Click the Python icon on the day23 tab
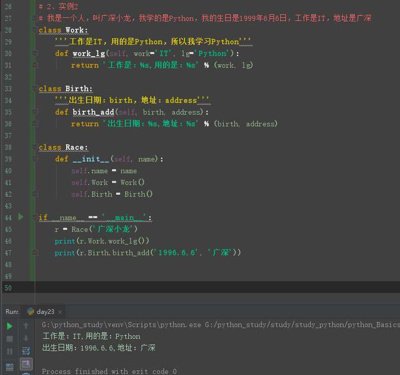This screenshot has height=375, width=400. coord(31,311)
